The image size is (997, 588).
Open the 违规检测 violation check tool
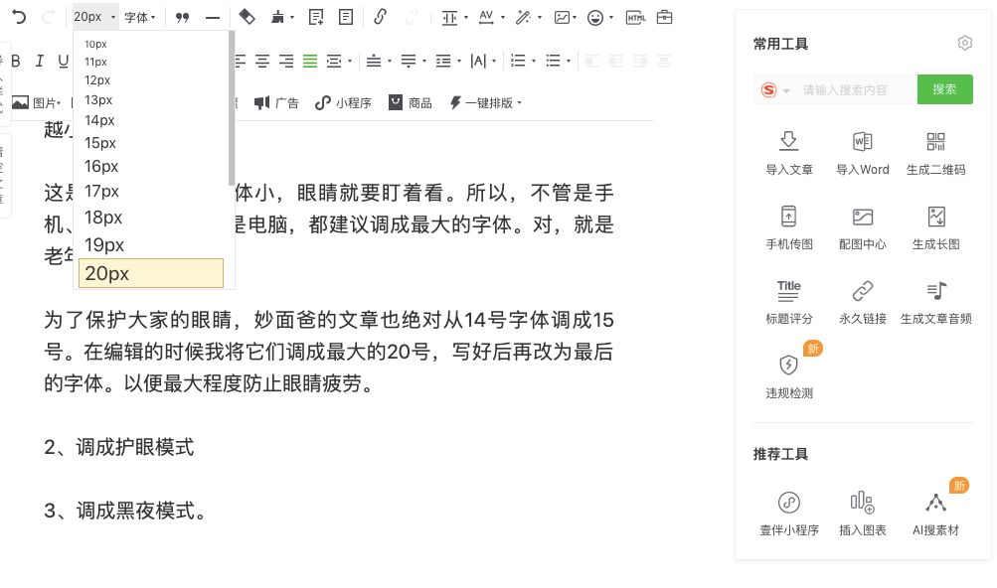788,376
